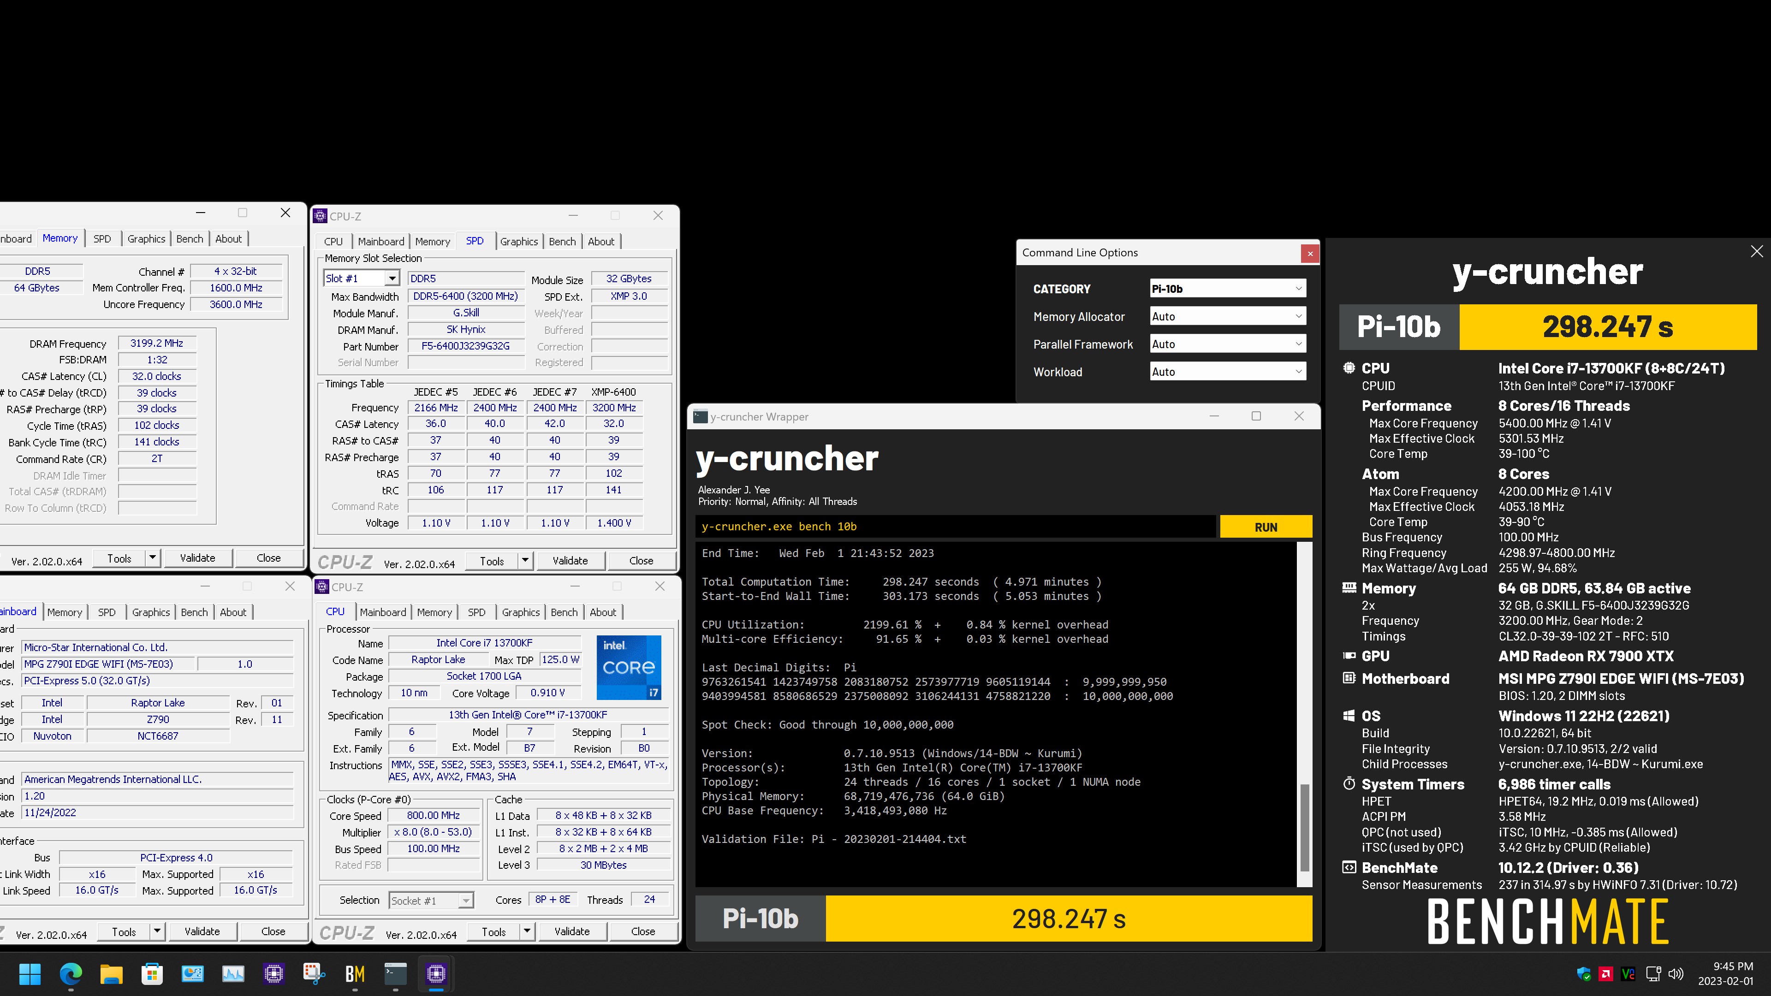Viewport: 1771px width, 996px height.
Task: Open the Parallel Framework dropdown
Action: 1228,344
